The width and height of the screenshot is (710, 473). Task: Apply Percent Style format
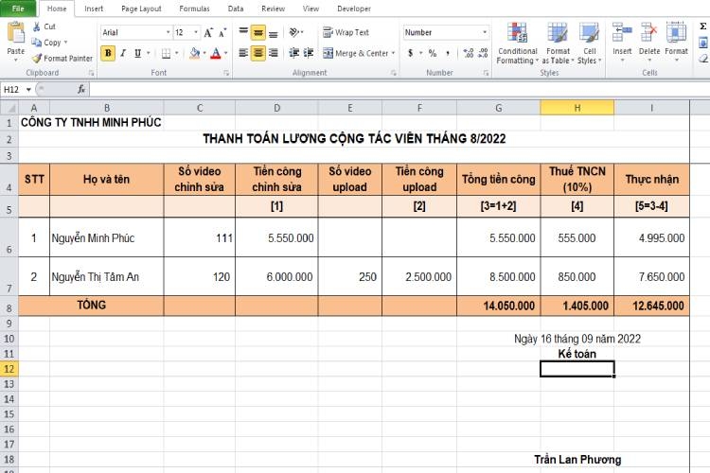(x=433, y=53)
